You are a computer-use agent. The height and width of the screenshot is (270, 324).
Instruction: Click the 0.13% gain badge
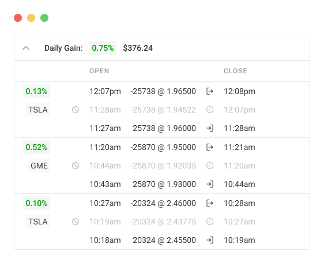[x=36, y=91]
